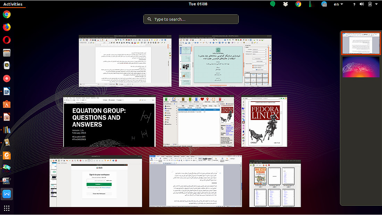Image resolution: width=382 pixels, height=215 pixels.
Task: Click the Activities button
Action: pos(13,4)
